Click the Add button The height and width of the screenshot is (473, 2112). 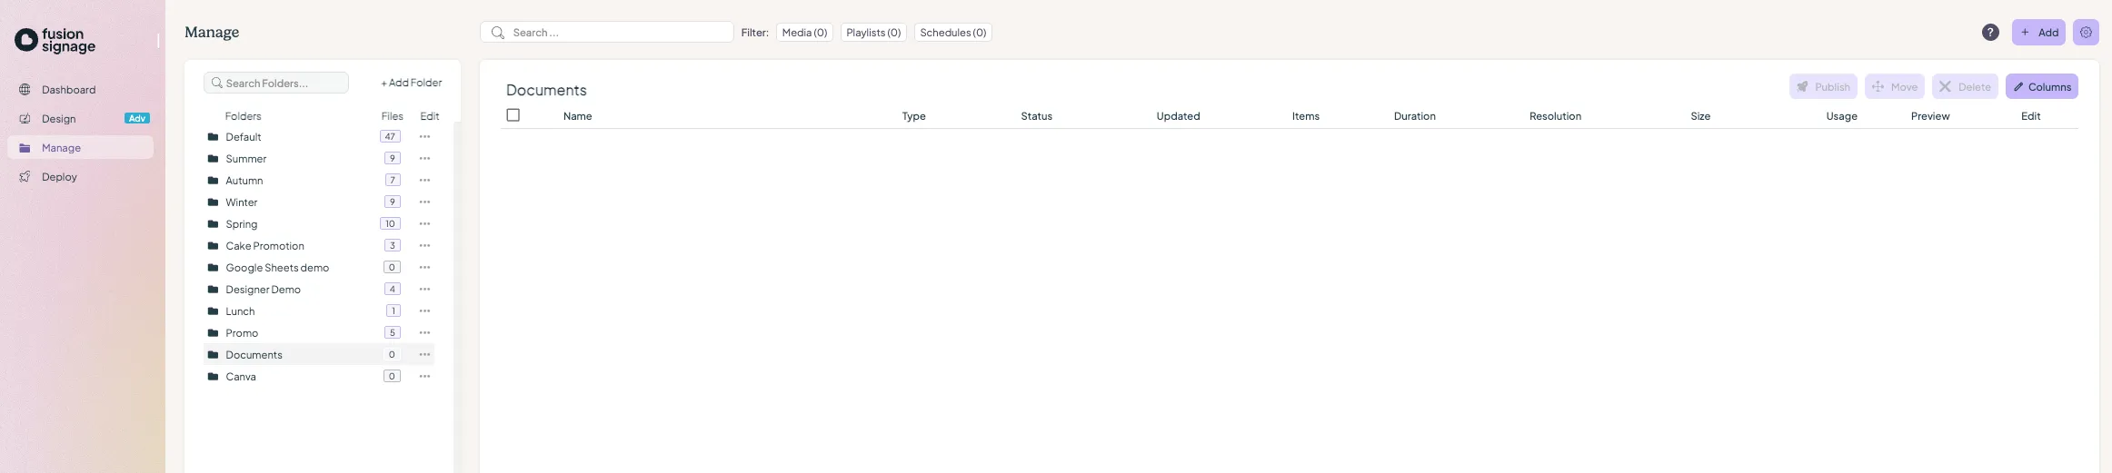[x=2038, y=33]
